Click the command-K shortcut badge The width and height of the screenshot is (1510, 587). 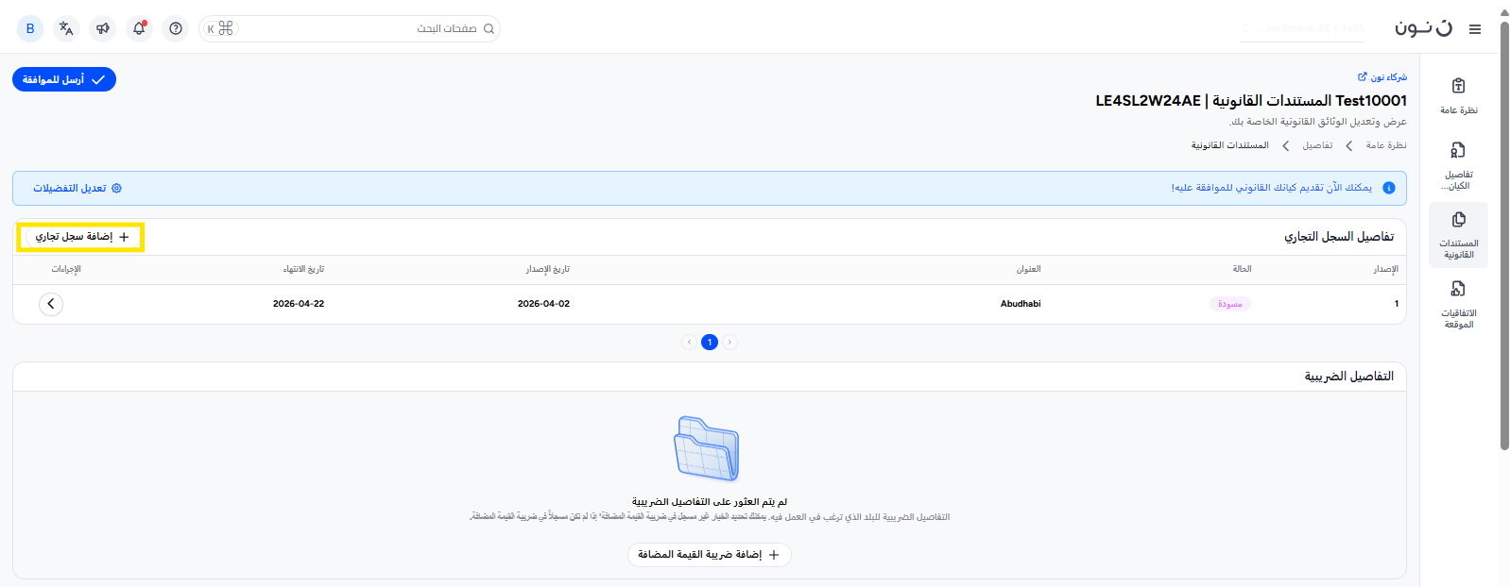coord(220,28)
